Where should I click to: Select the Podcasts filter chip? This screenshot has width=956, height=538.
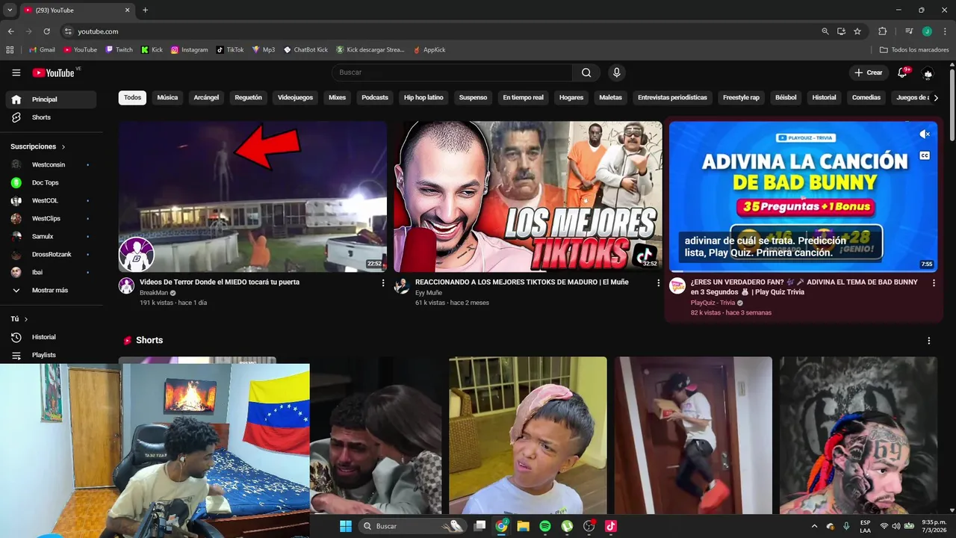[375, 98]
